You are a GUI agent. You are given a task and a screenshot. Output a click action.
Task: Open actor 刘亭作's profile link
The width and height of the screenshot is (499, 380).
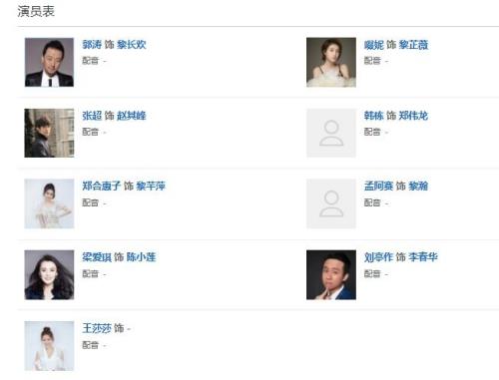(x=378, y=257)
